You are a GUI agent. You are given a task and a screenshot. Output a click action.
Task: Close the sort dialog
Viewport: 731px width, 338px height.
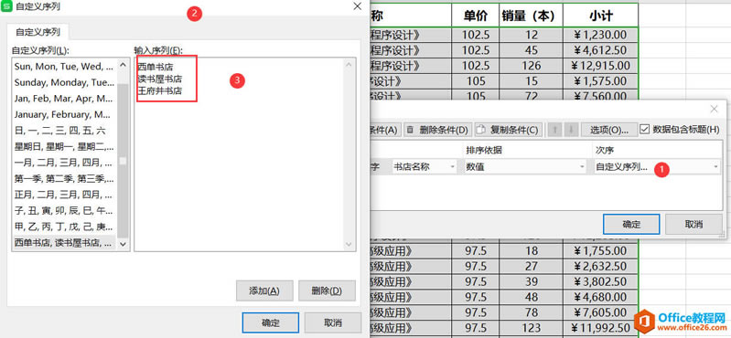714,109
